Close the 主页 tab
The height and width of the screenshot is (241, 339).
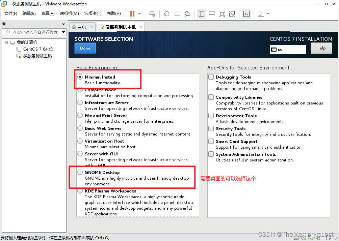pyautogui.click(x=92, y=27)
